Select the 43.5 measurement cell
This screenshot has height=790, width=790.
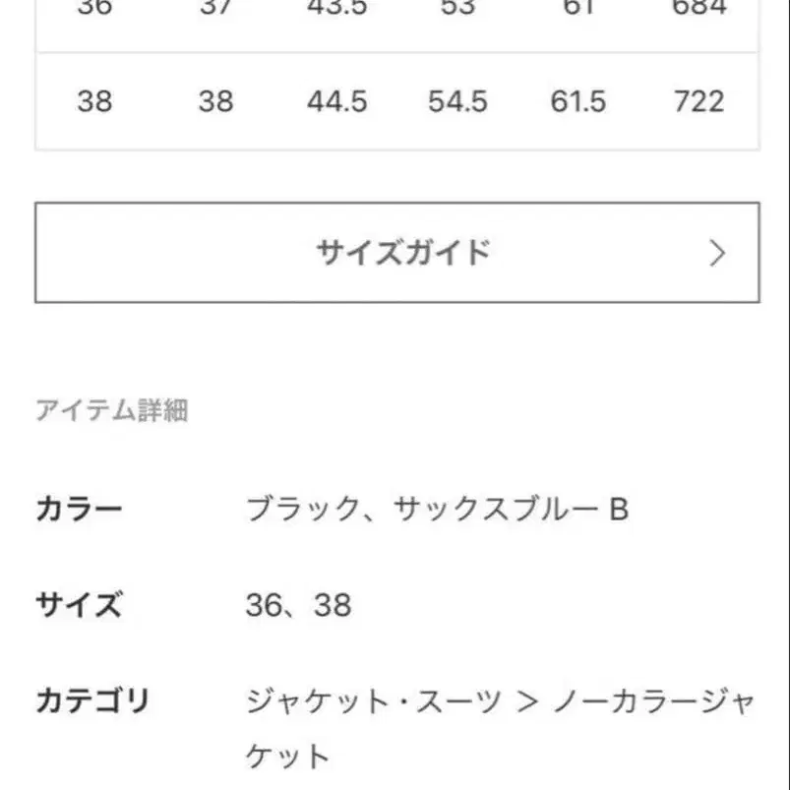[336, 8]
